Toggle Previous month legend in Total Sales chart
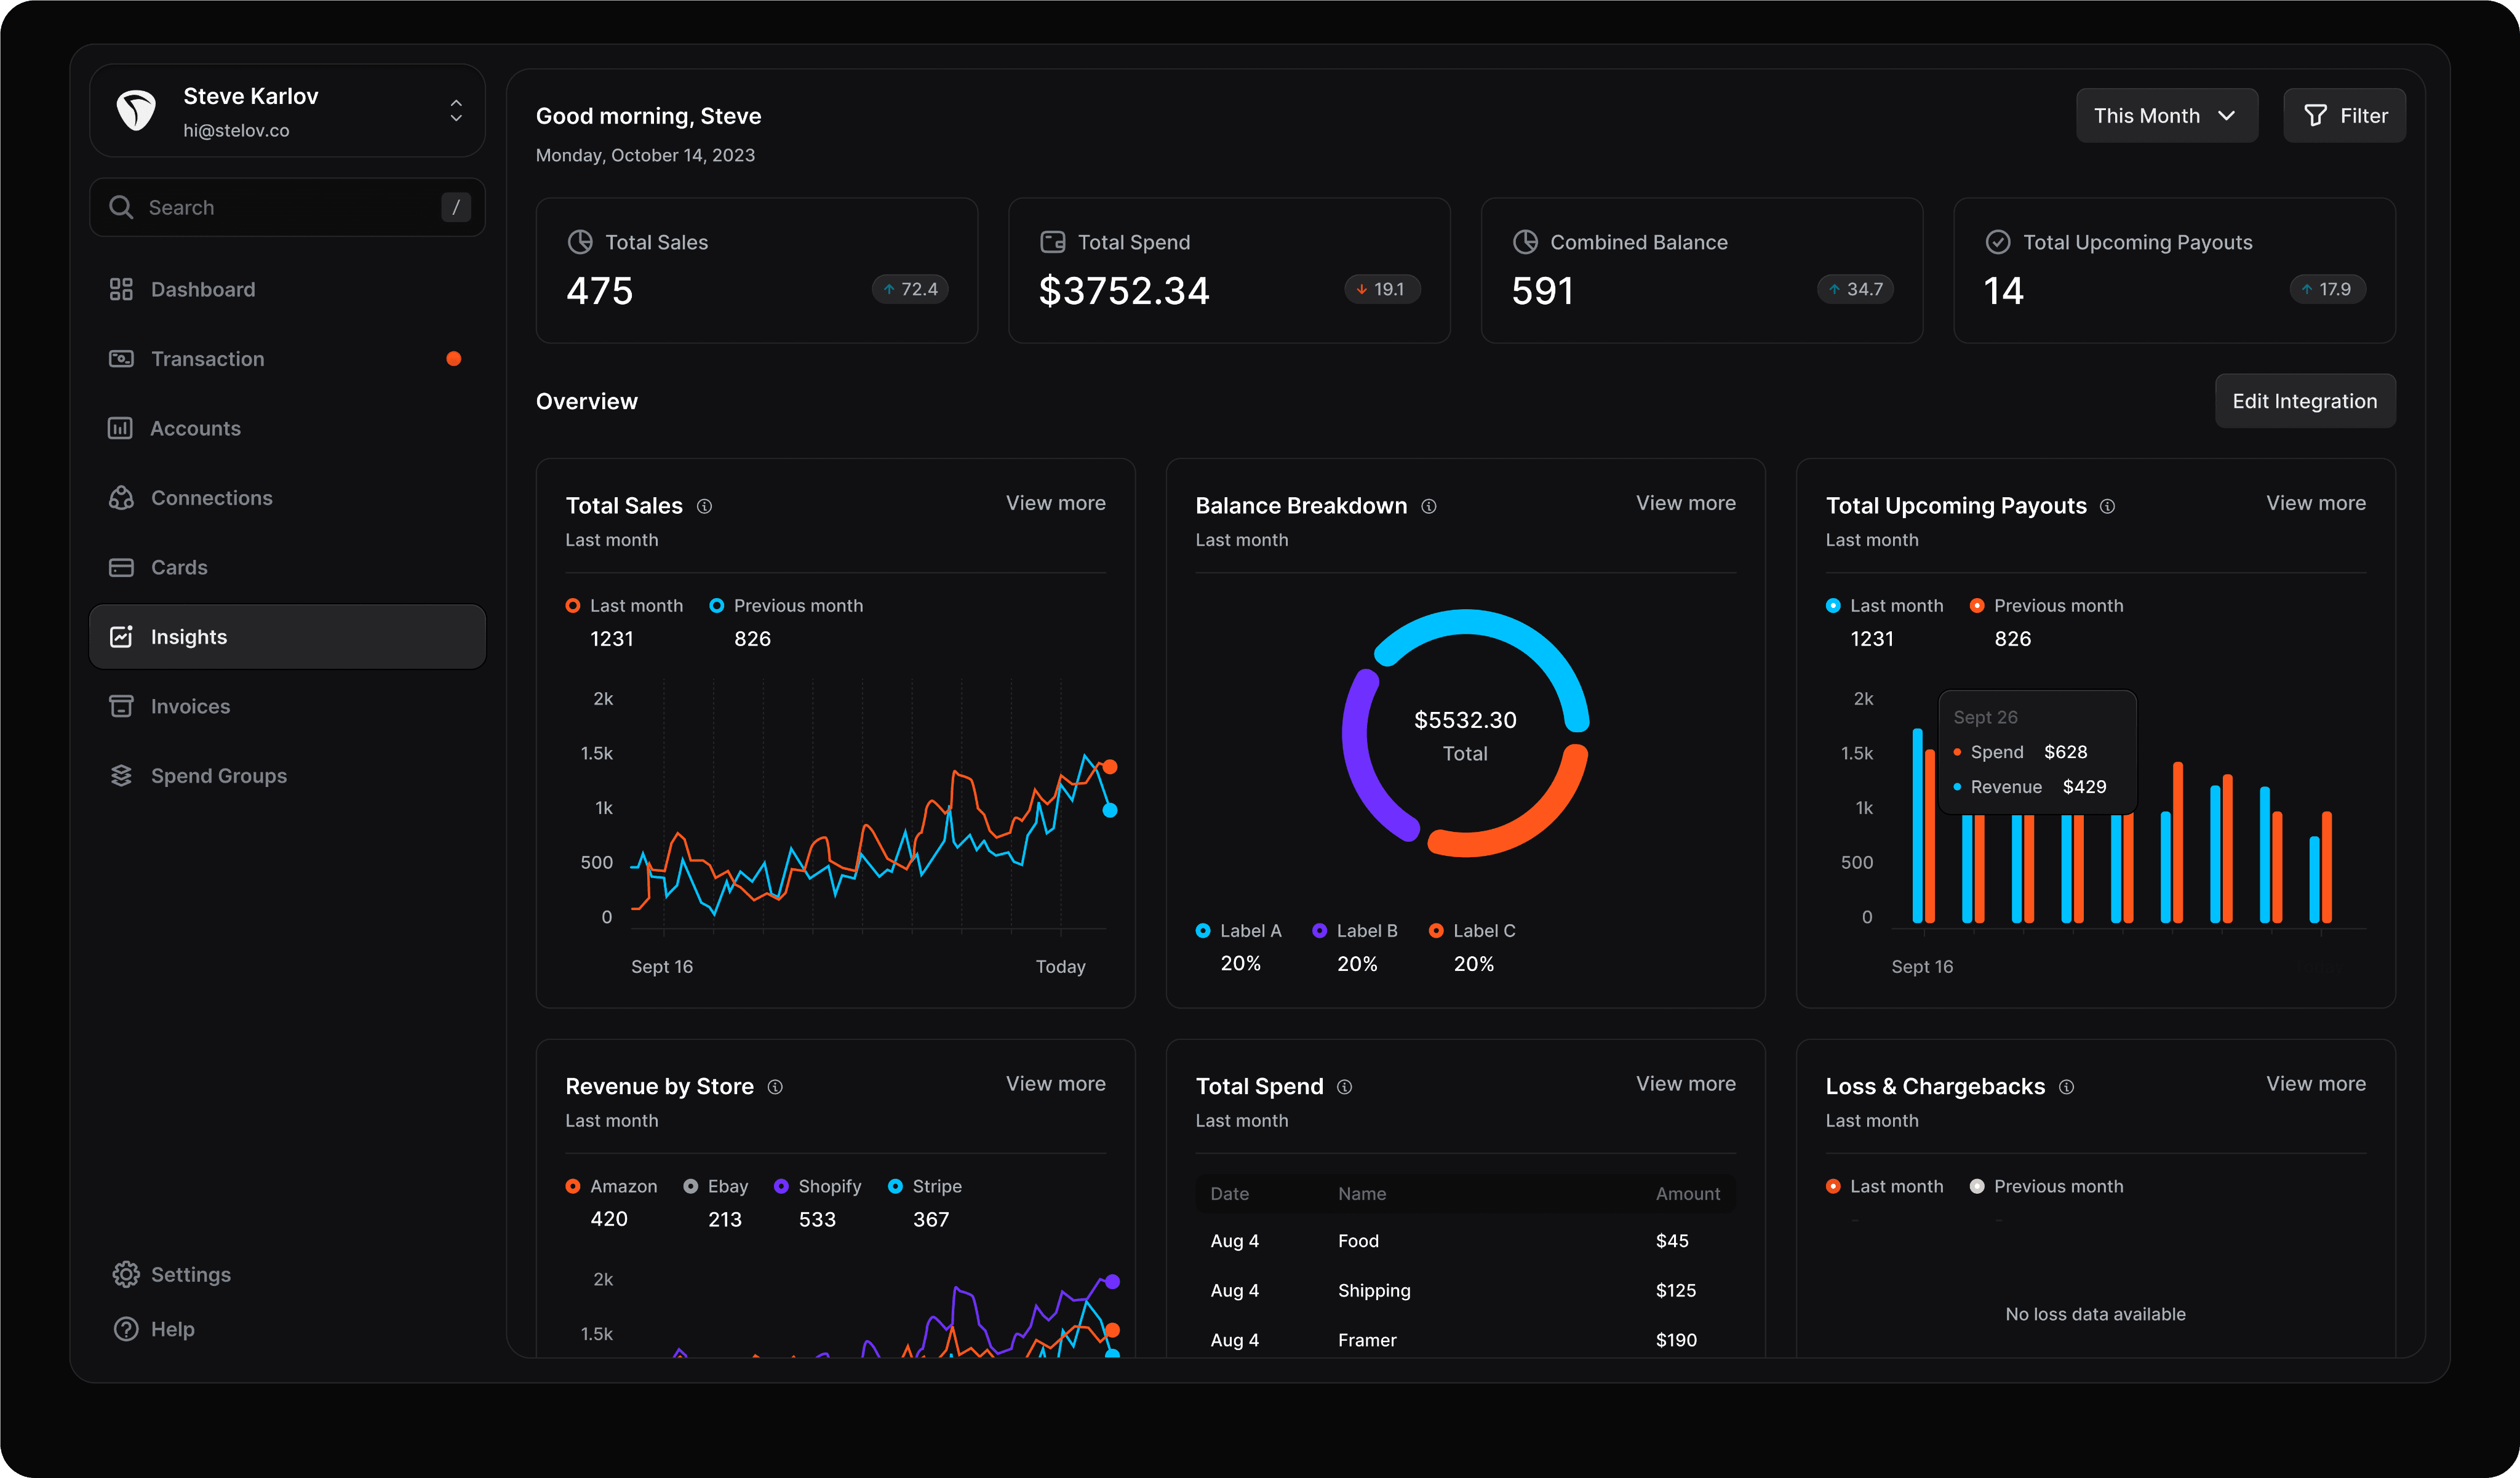 click(x=786, y=606)
